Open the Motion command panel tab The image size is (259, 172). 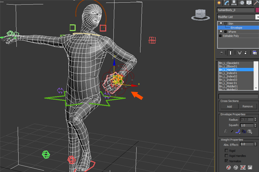tap(242, 3)
